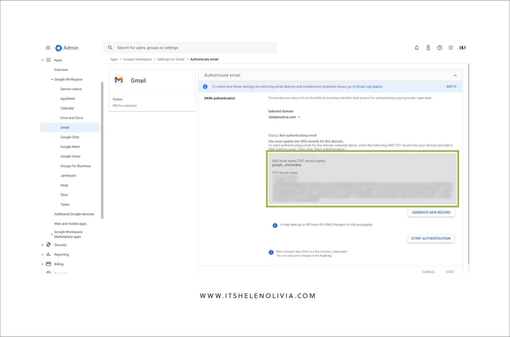Open the help question mark icon
The image size is (510, 337).
pos(440,47)
